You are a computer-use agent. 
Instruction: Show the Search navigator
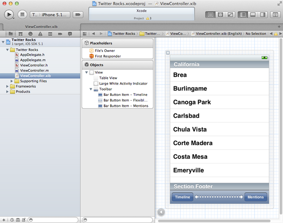30,34
